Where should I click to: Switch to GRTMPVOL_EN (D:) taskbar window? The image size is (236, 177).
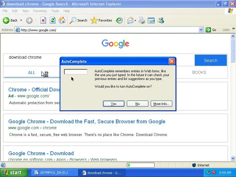(54, 173)
